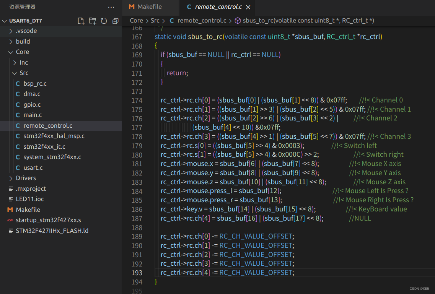Click the C icon in the breadcrumb path
The width and height of the screenshot is (435, 294).
pos(172,21)
